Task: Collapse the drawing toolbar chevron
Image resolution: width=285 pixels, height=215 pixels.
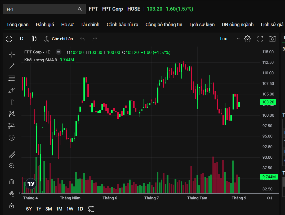Action: (20, 193)
